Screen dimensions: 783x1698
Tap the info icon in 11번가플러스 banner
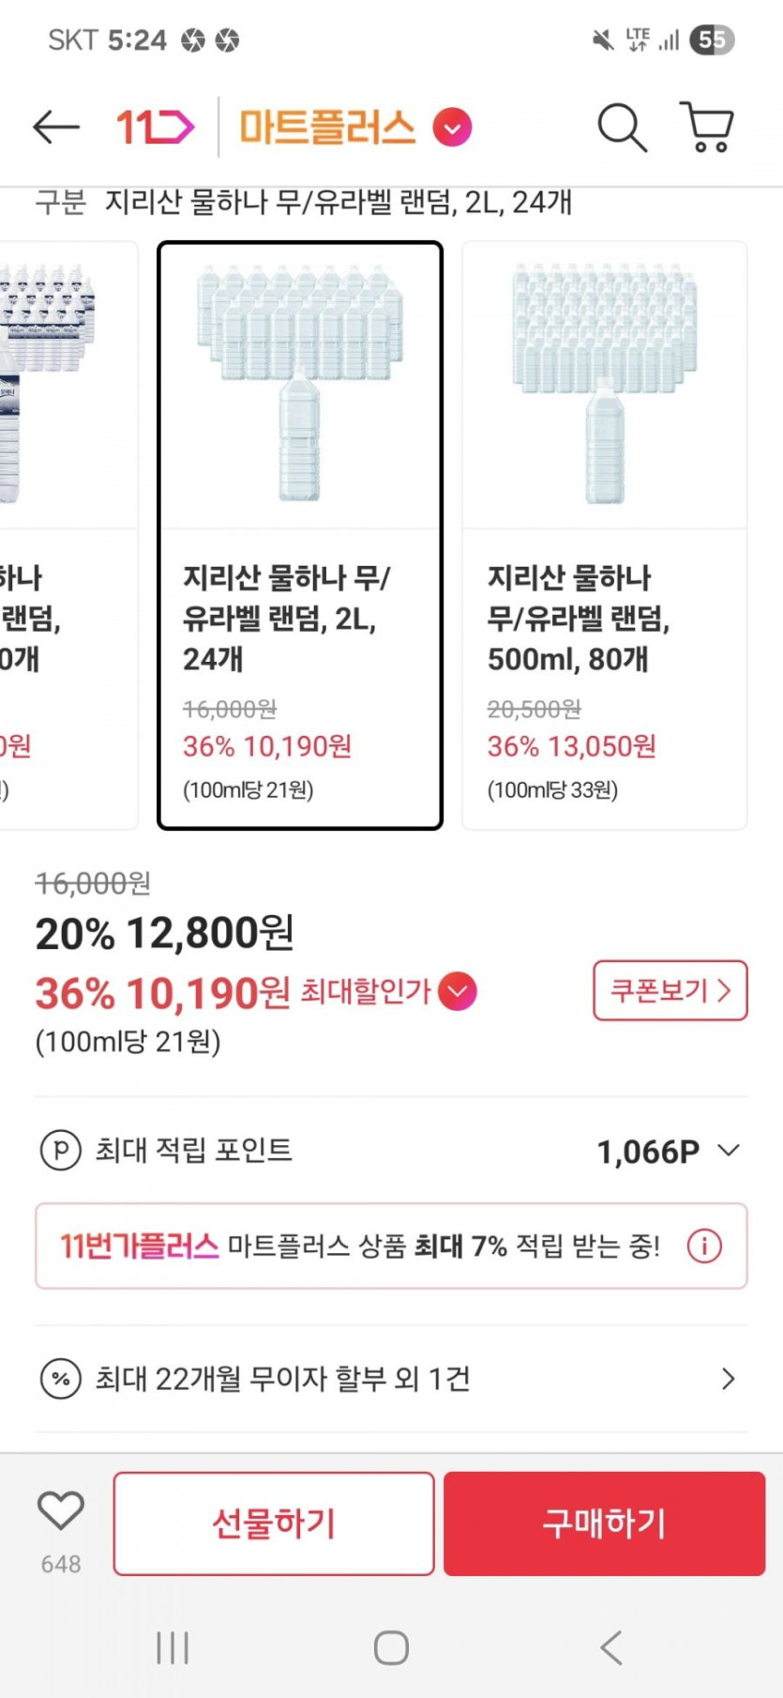pyautogui.click(x=704, y=1246)
